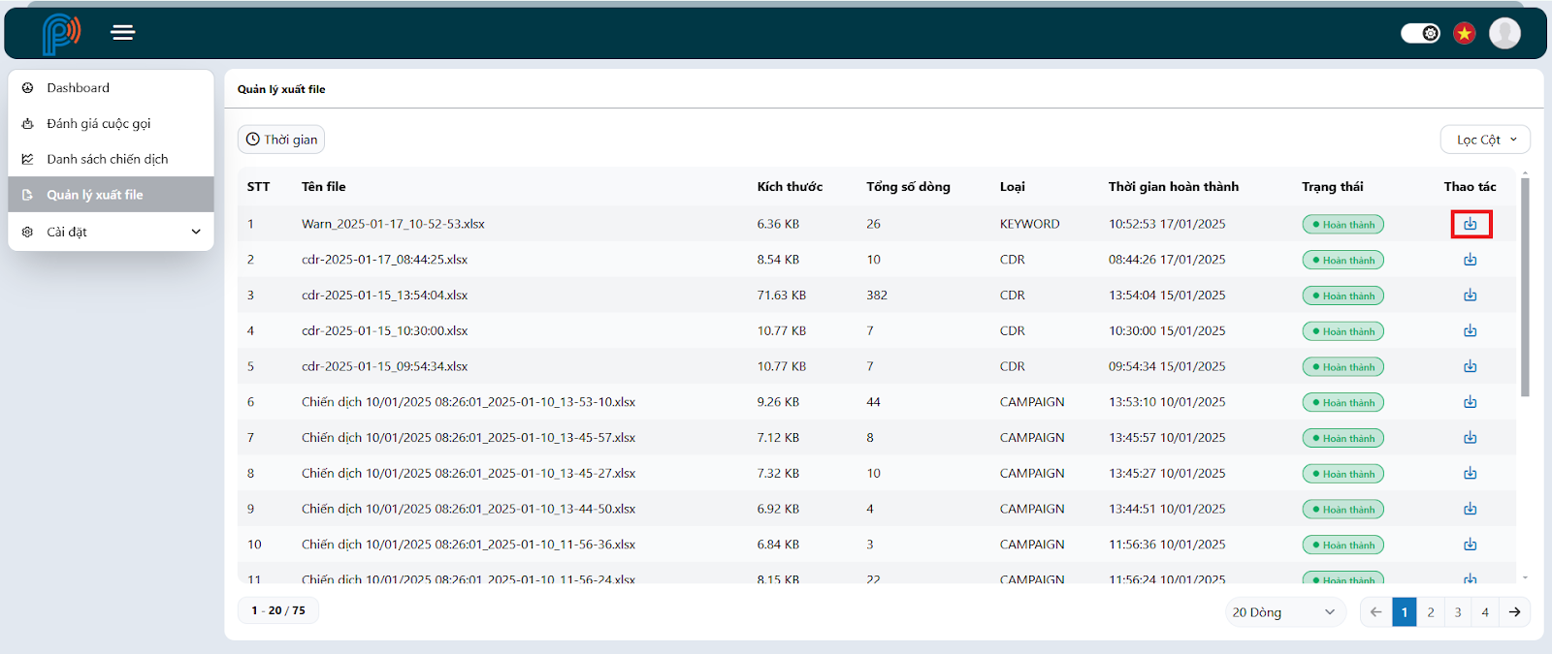Click the Trạng thái column header
Image resolution: width=1552 pixels, height=654 pixels.
click(x=1332, y=187)
